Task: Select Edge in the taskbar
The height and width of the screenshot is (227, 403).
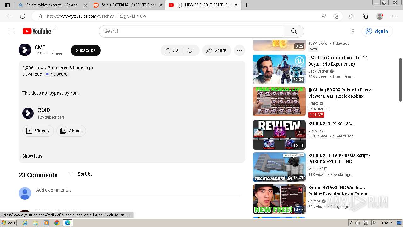Action: point(67,223)
